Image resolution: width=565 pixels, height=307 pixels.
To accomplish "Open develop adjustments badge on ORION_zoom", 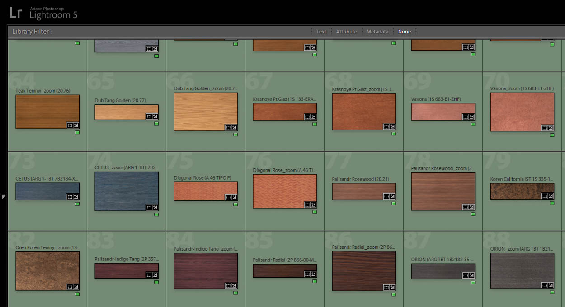I will (x=551, y=285).
